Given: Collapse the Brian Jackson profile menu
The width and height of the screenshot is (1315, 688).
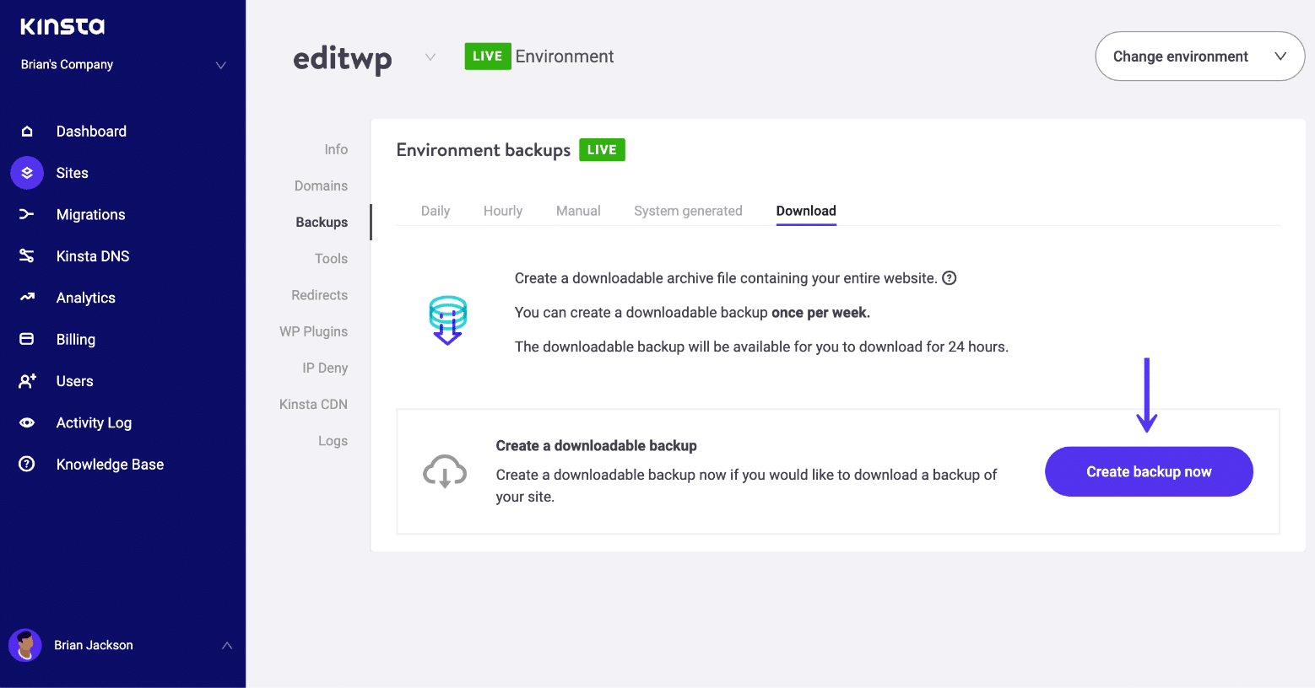Looking at the screenshot, I should 226,645.
